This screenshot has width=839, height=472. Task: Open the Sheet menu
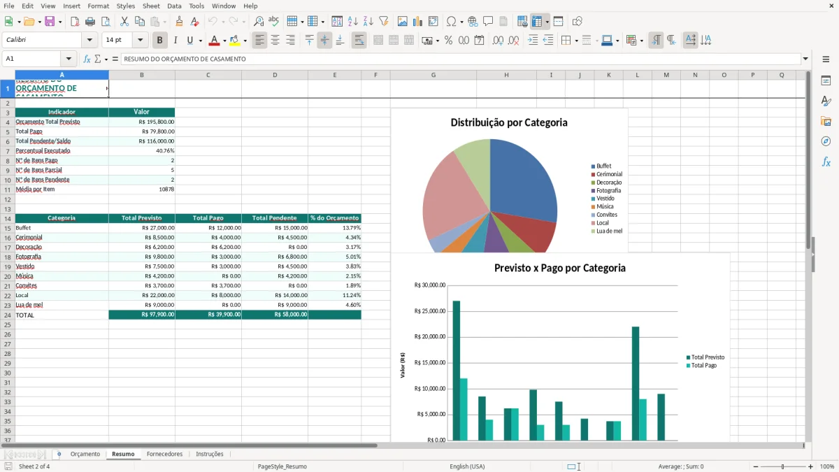[151, 6]
